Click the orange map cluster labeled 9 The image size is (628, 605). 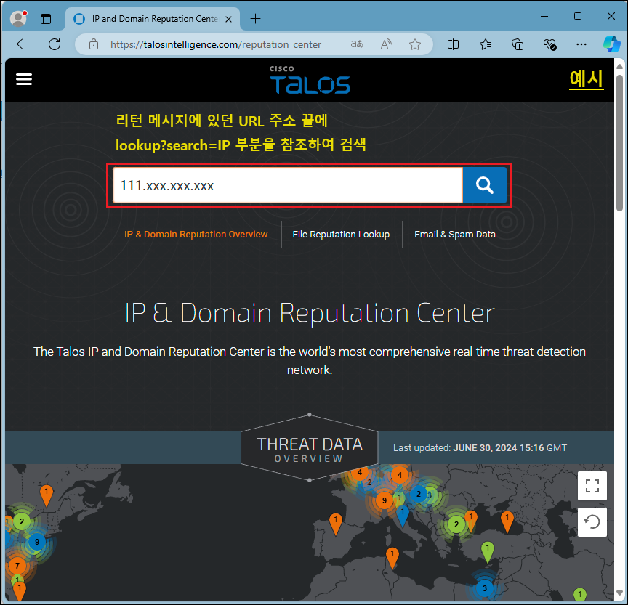click(x=384, y=500)
